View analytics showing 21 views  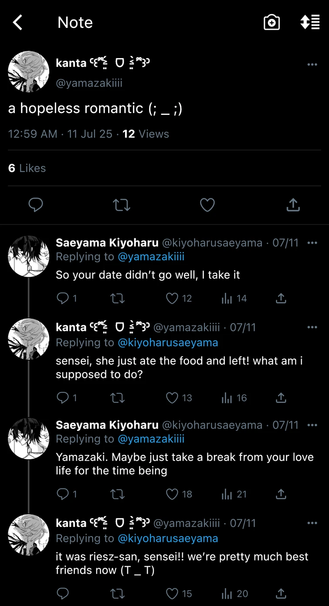234,494
